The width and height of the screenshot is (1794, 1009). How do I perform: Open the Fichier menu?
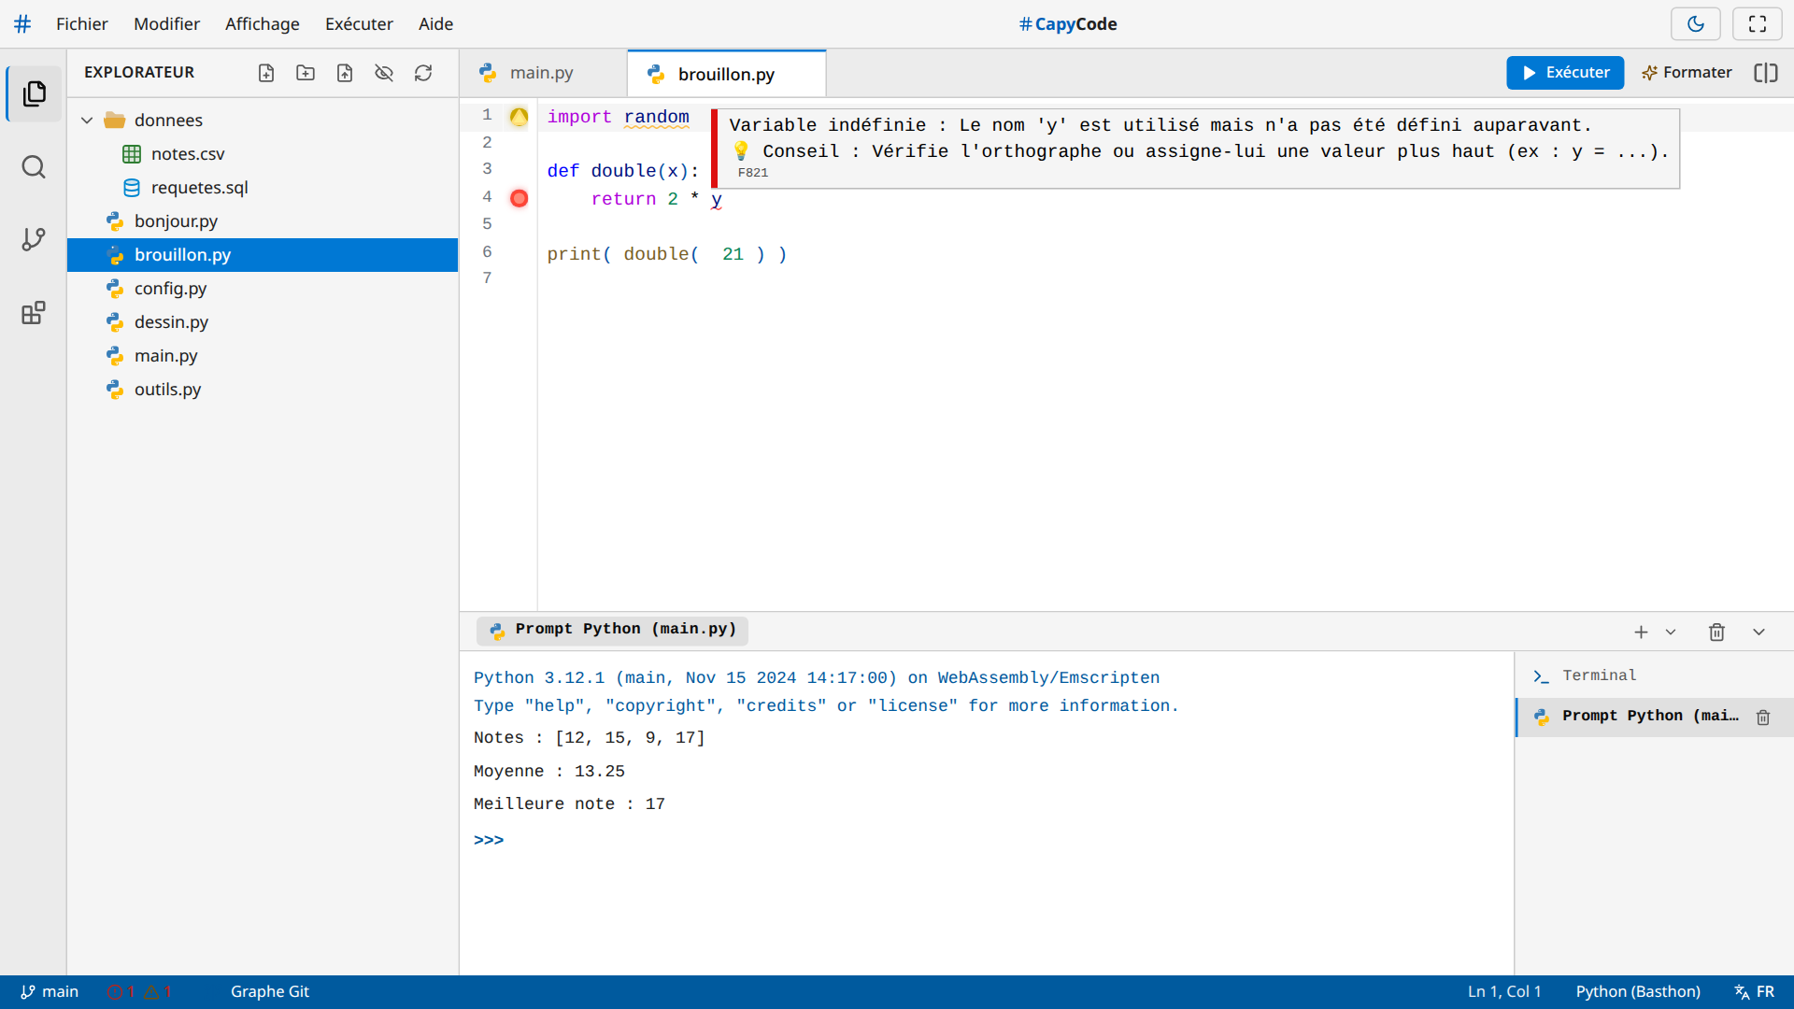pyautogui.click(x=82, y=24)
